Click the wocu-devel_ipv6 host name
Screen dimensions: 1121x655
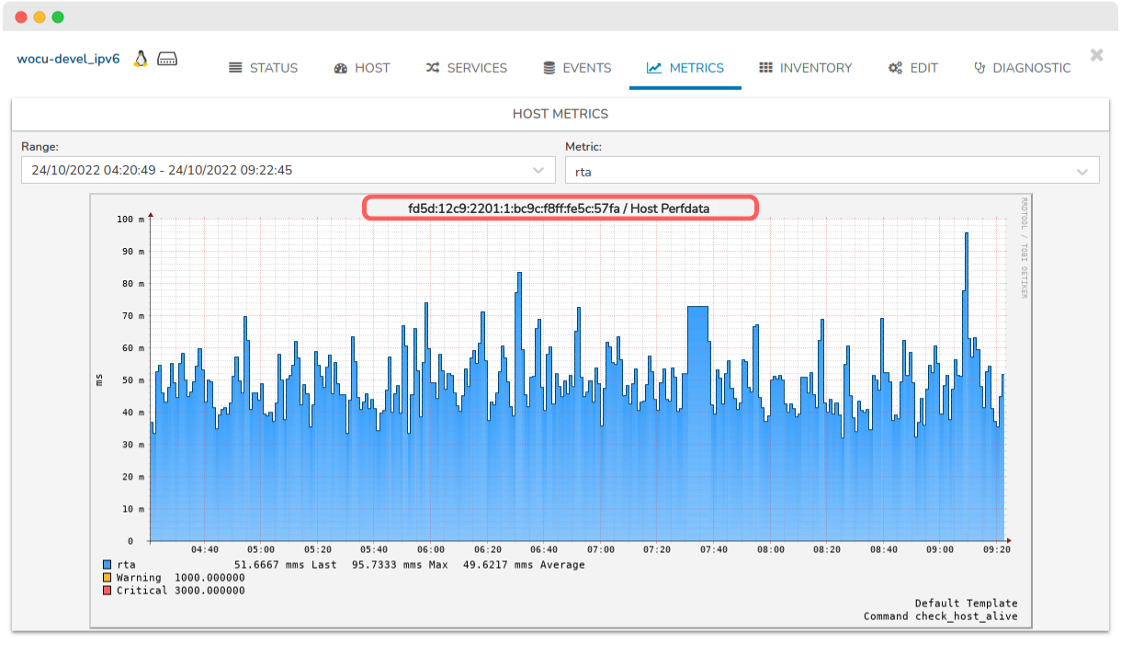click(x=68, y=59)
